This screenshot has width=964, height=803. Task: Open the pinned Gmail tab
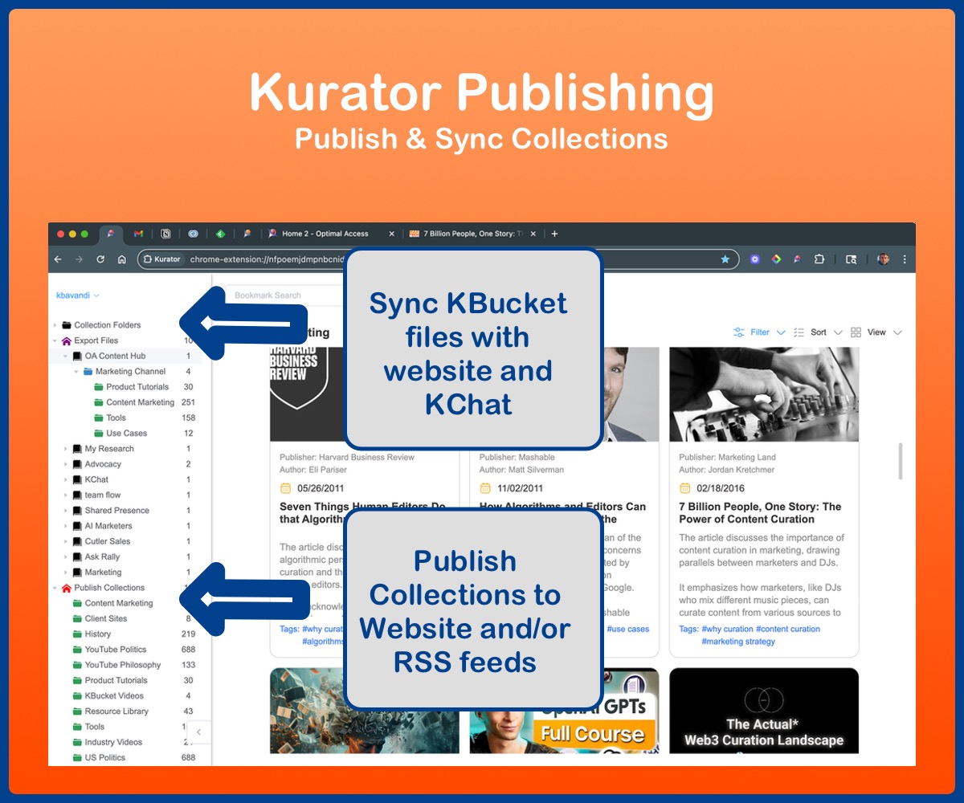click(138, 234)
